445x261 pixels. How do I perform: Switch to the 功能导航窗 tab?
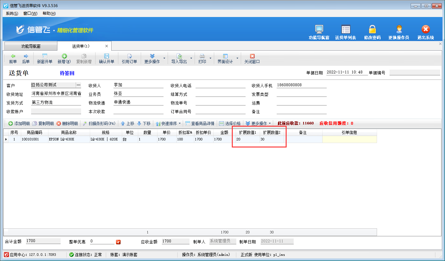tap(31, 46)
